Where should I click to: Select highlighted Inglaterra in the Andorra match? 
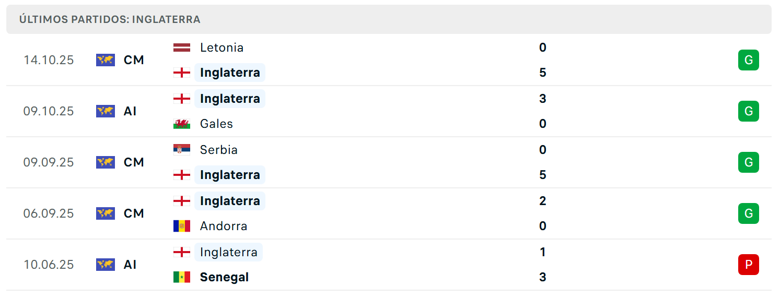[x=230, y=201]
